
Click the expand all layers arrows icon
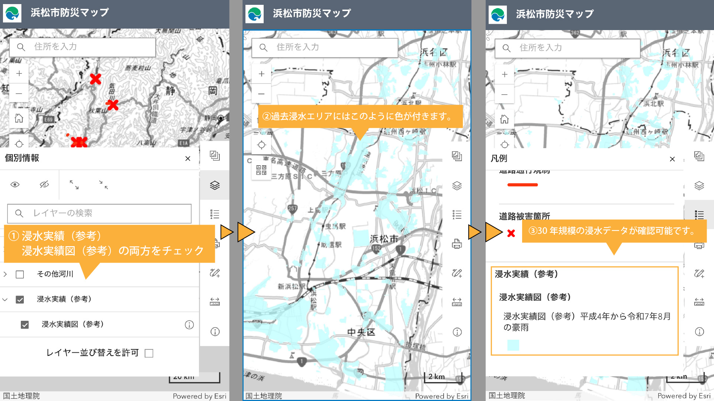pyautogui.click(x=74, y=185)
